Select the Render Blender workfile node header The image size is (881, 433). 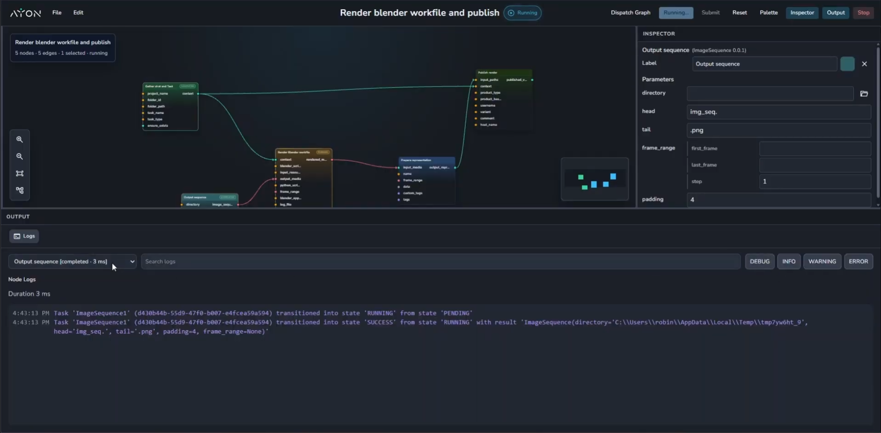tap(303, 152)
